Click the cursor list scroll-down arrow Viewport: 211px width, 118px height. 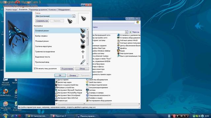pos(88,64)
